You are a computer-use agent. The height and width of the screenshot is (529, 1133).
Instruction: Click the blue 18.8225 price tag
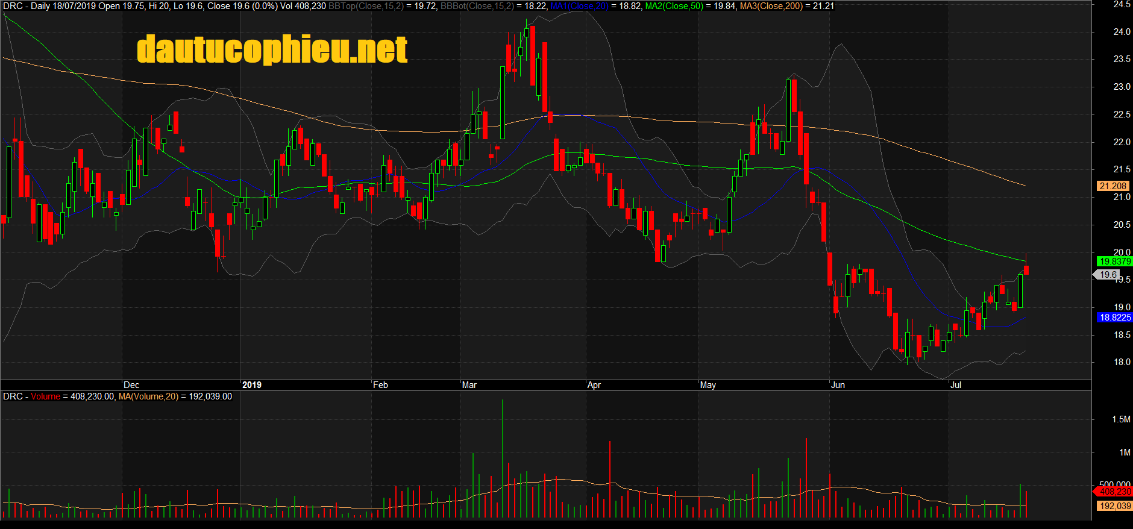(x=1114, y=318)
